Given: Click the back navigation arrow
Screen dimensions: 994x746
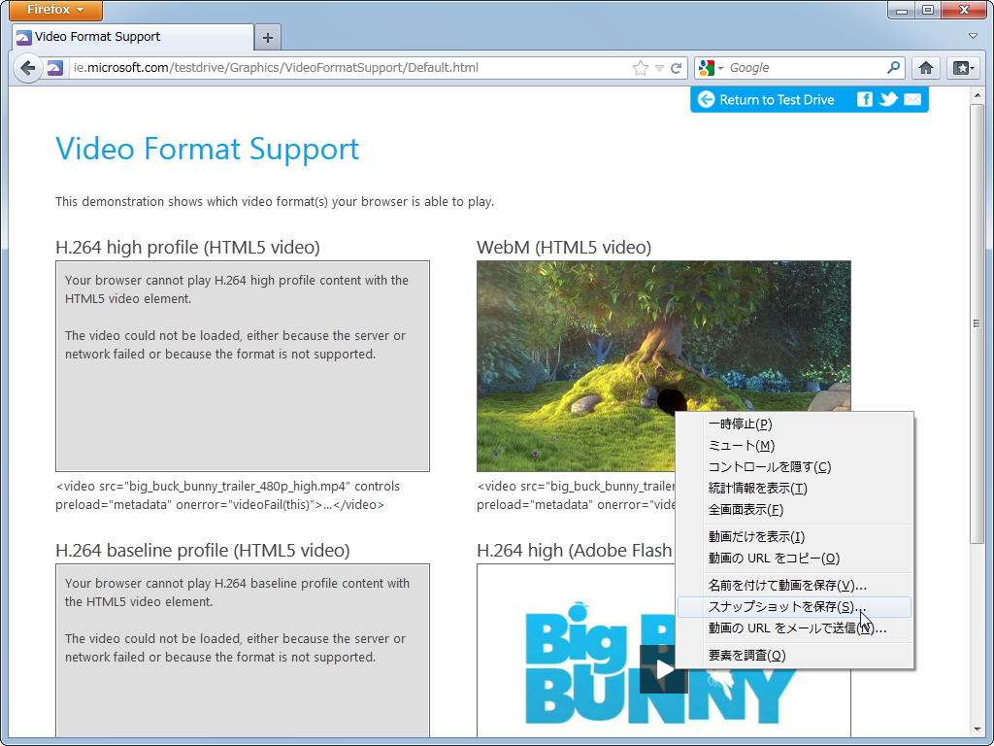Looking at the screenshot, I should point(28,68).
